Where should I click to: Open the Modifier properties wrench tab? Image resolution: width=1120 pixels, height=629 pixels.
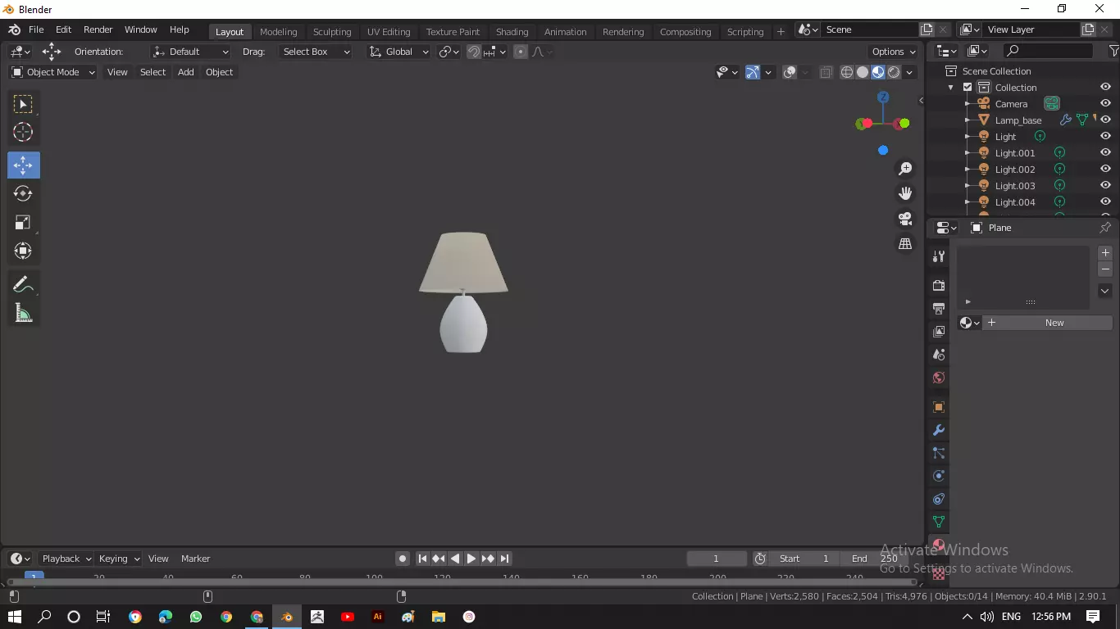pos(939,430)
